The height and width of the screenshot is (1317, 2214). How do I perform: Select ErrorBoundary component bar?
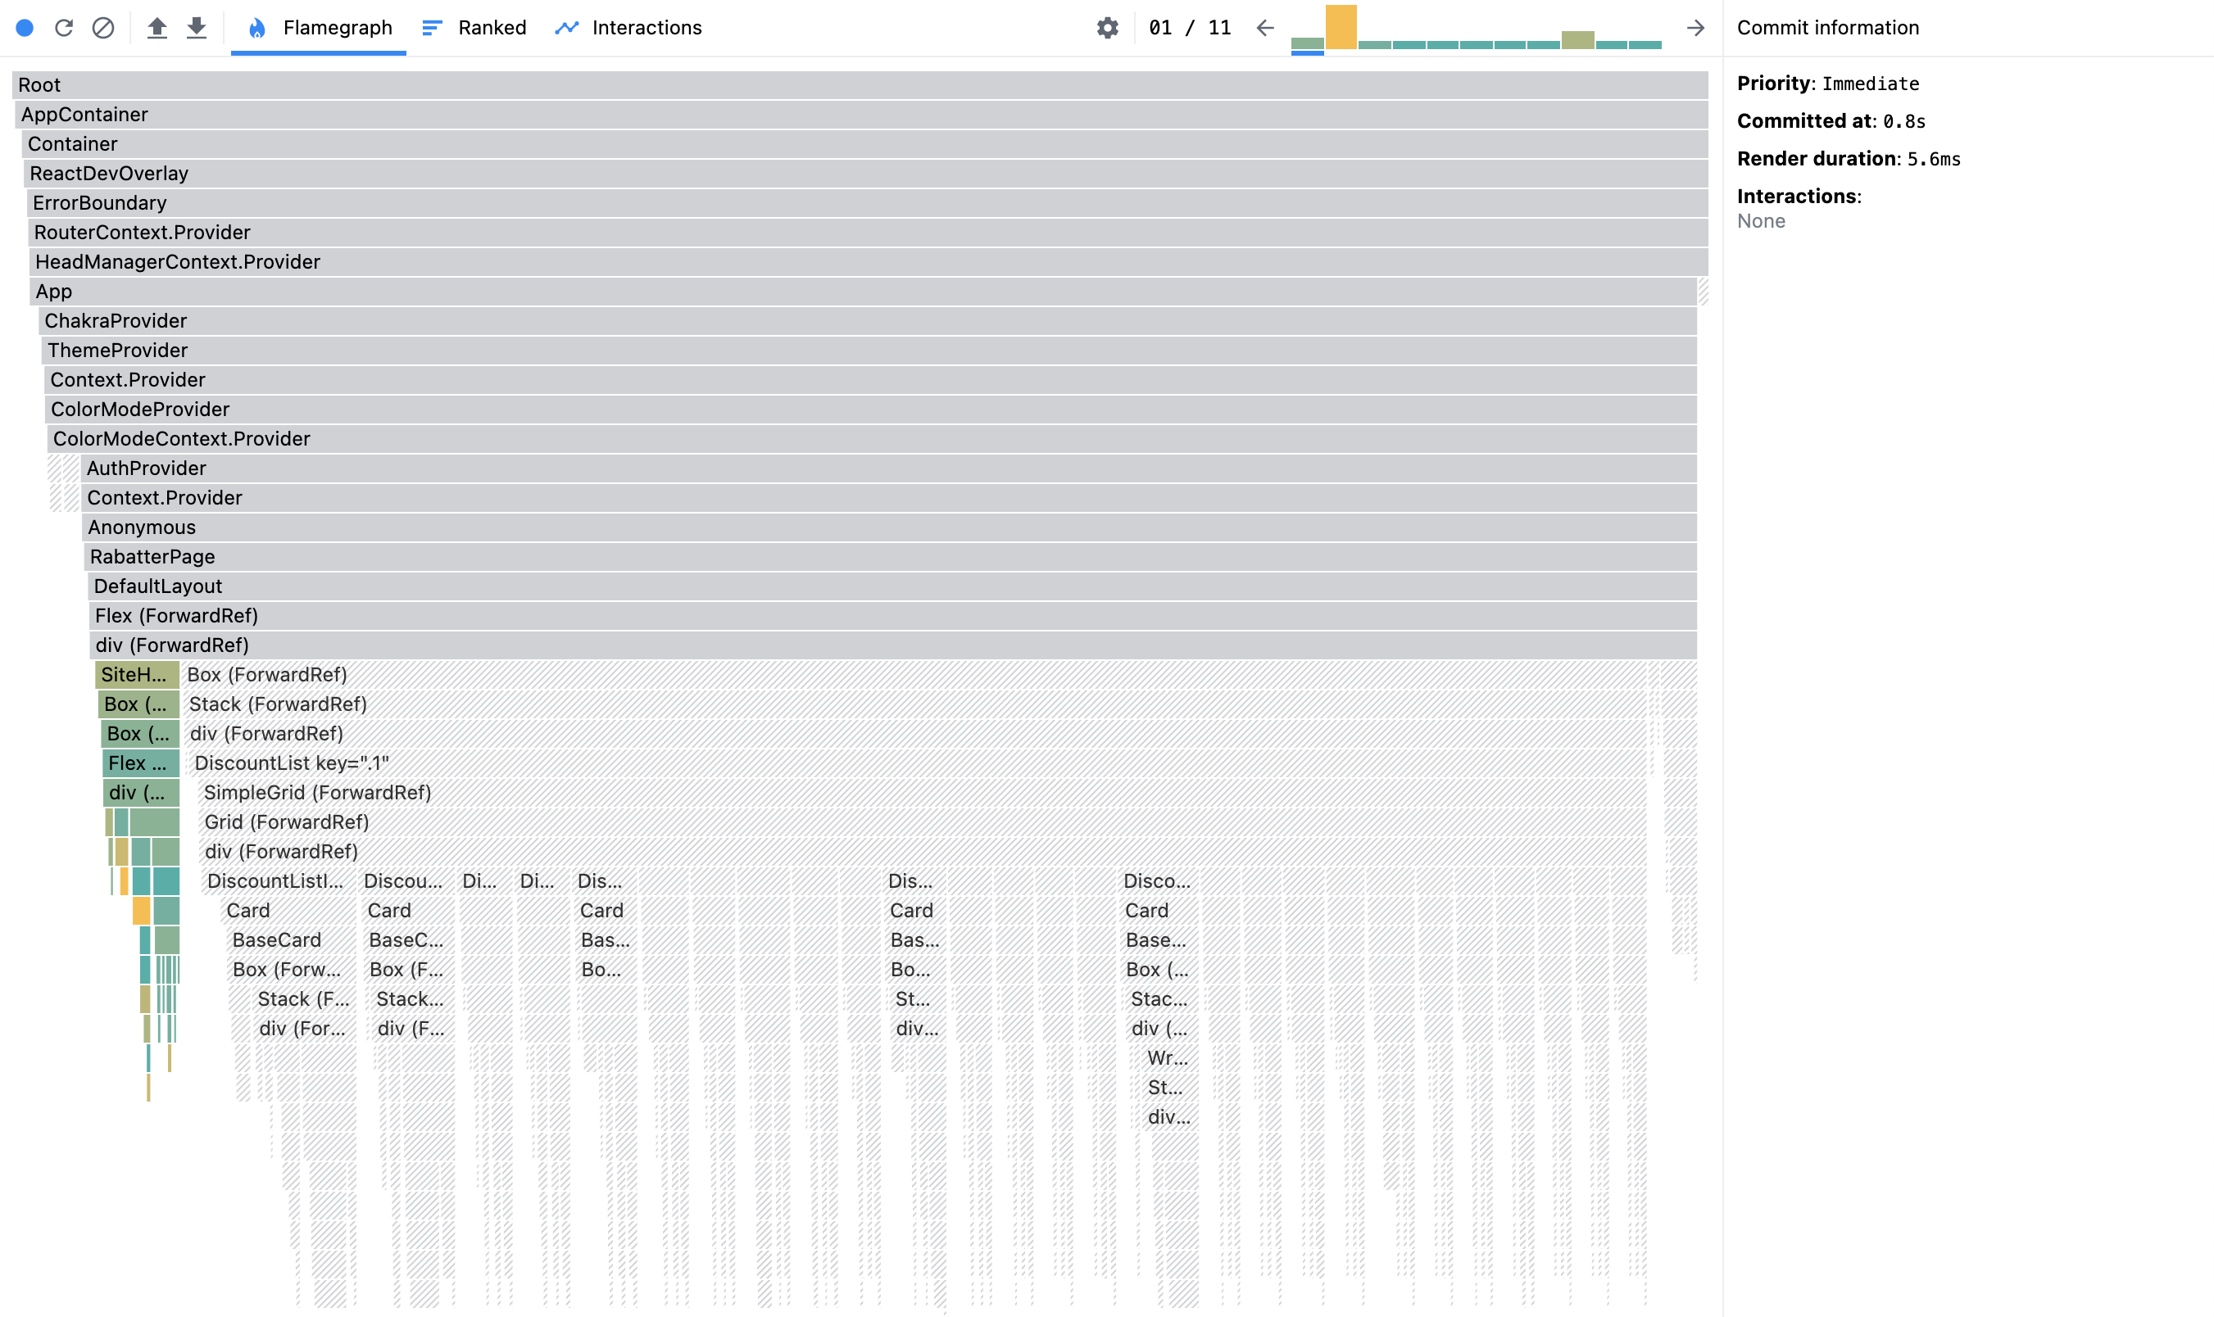867,202
